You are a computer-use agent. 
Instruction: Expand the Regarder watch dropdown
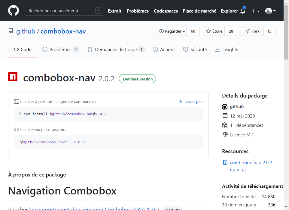172,31
